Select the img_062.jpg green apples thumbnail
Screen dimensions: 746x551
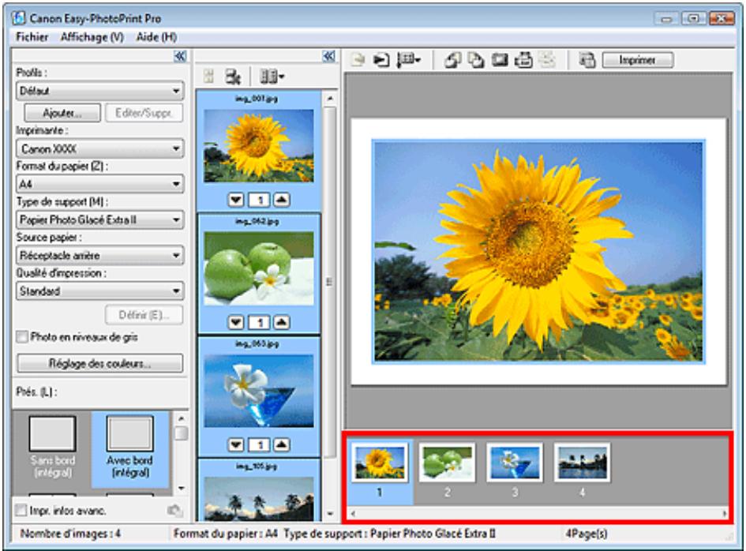pos(259,268)
